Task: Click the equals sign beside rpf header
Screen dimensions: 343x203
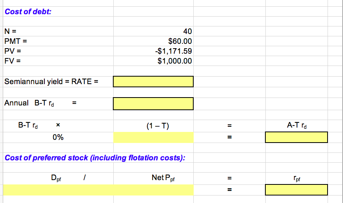Action: pos(229,178)
